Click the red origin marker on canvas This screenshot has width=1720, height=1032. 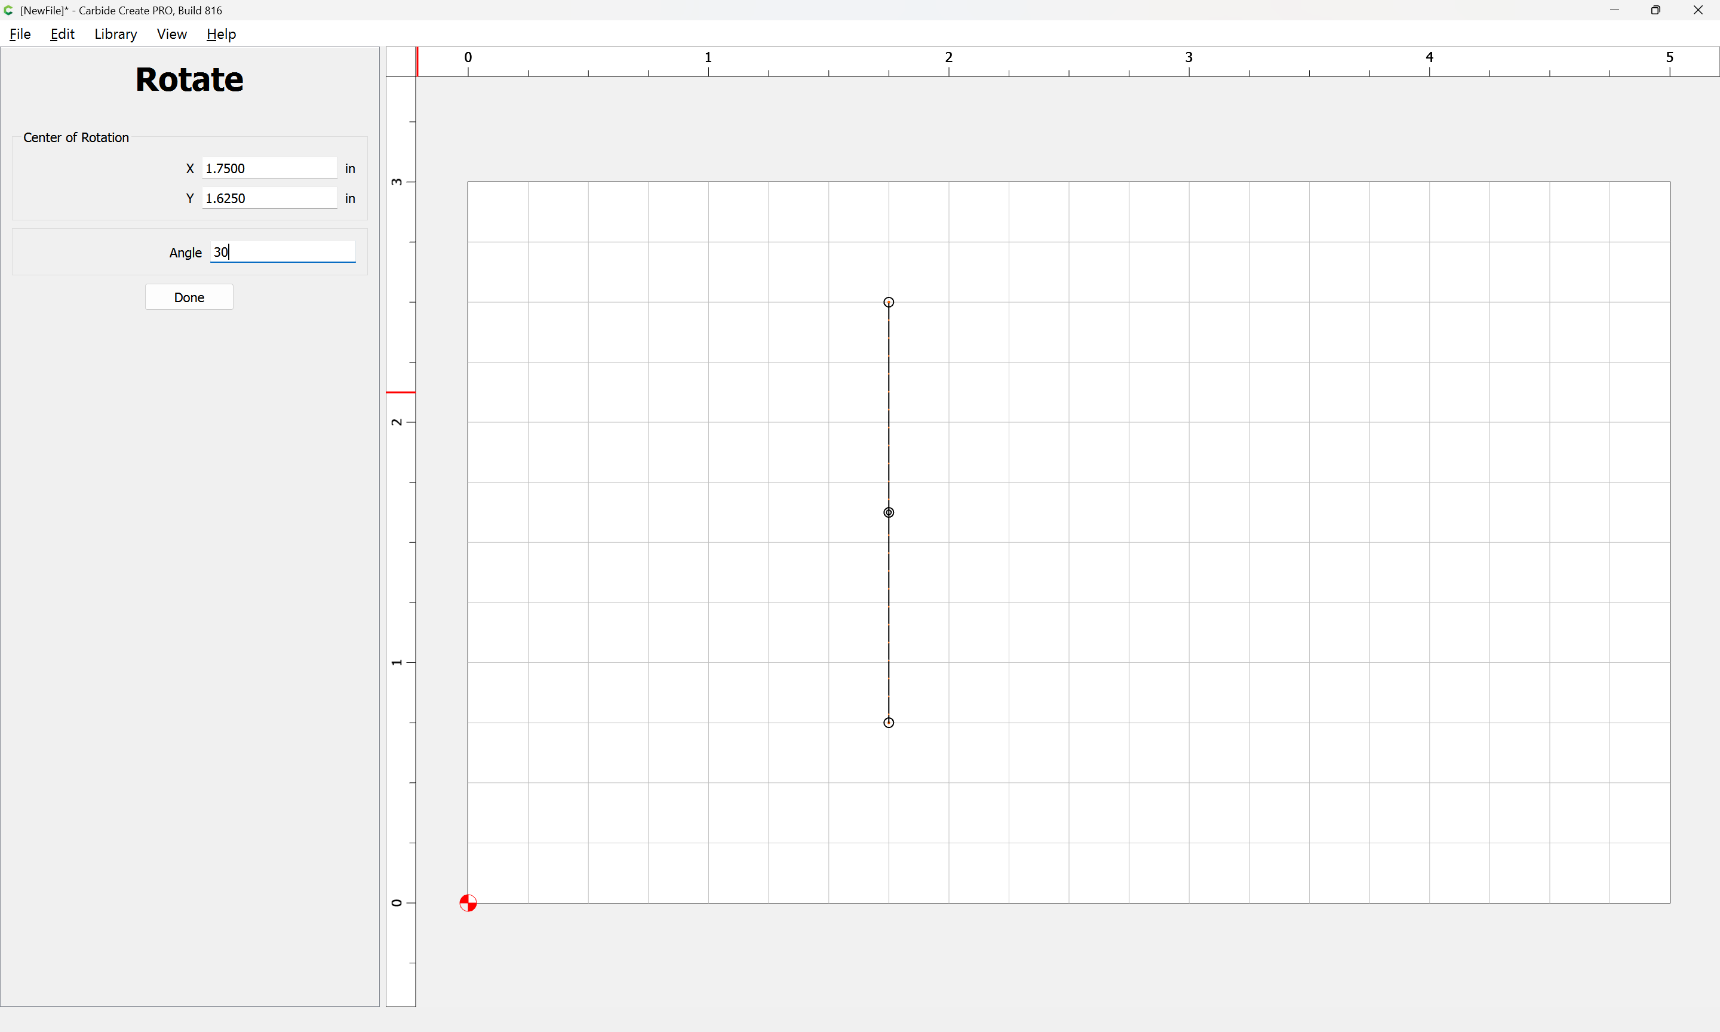tap(468, 902)
